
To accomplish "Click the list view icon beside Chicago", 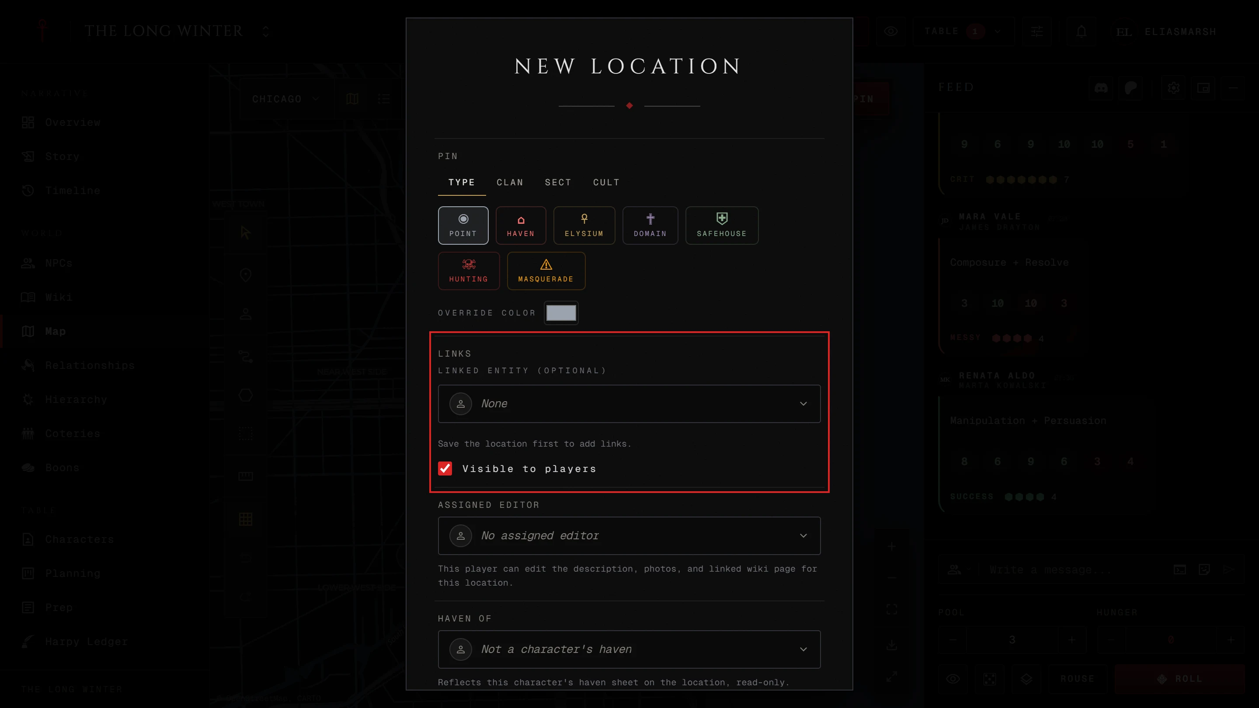I will (384, 99).
